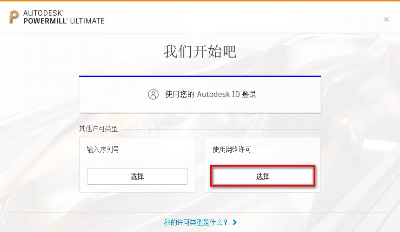Screen dimensions: 400x232
Task: Click the divider line beside 其他许可类型
Action: tap(220, 129)
